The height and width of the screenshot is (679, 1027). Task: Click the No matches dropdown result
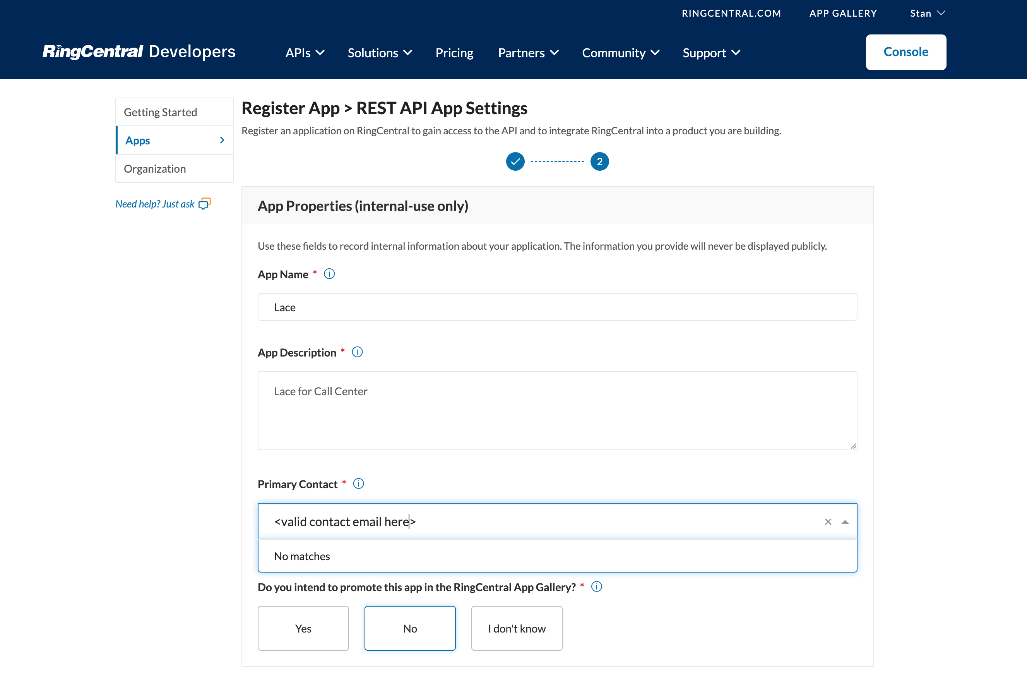[557, 556]
